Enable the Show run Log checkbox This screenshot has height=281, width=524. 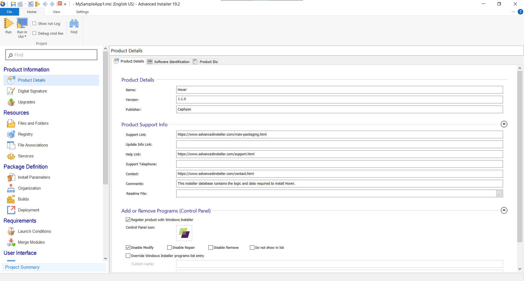pos(34,23)
